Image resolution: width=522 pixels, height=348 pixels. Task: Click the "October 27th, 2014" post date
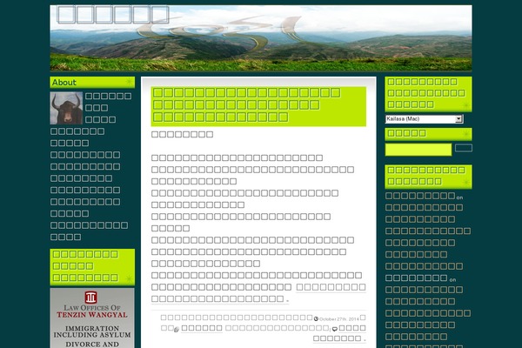click(339, 319)
